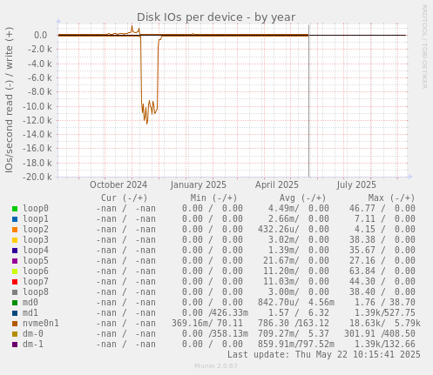This screenshot has width=433, height=375.
Task: Select the loop1 legend label
Action: point(36,218)
